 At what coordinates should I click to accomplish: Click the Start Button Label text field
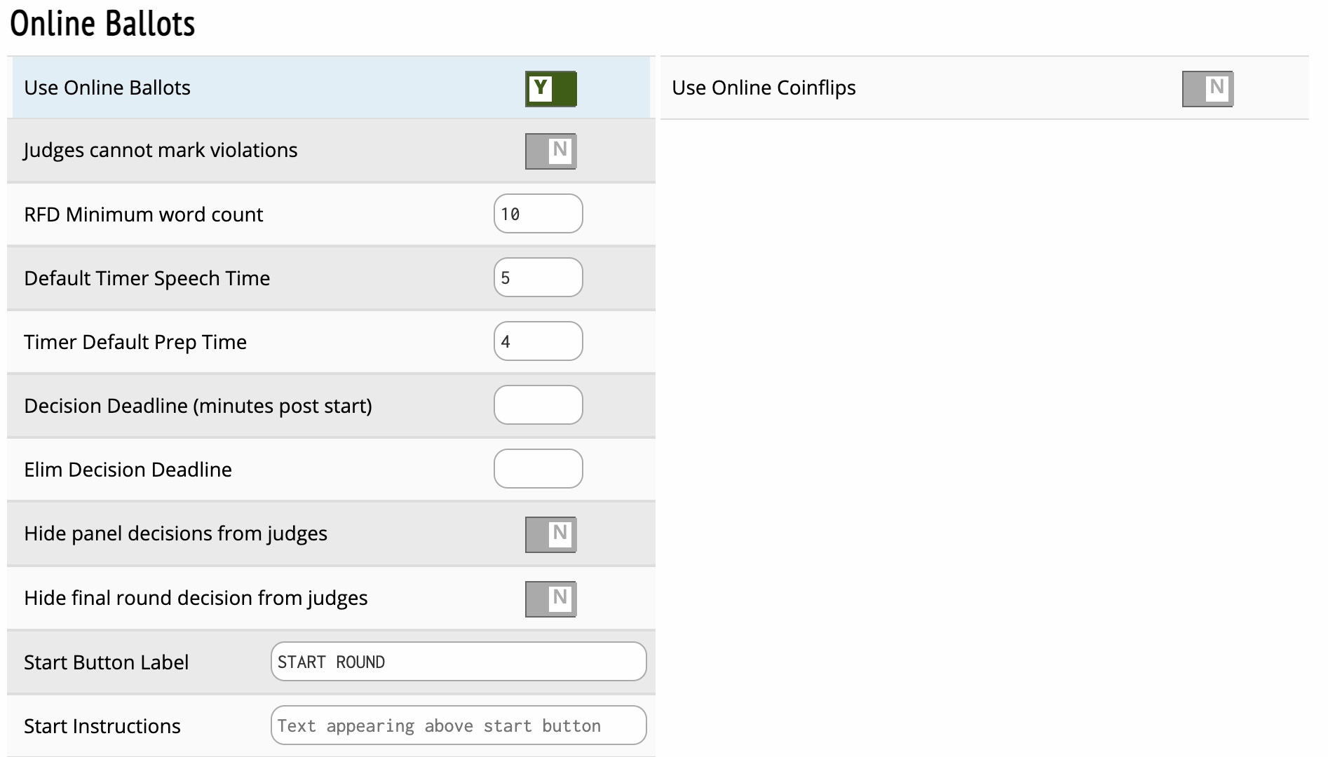458,662
